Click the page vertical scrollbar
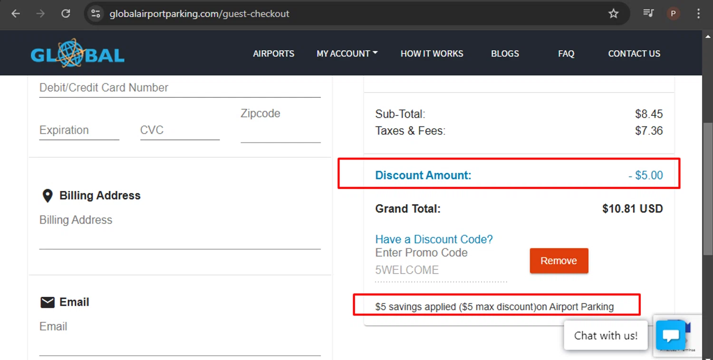713x360 pixels. point(708,190)
